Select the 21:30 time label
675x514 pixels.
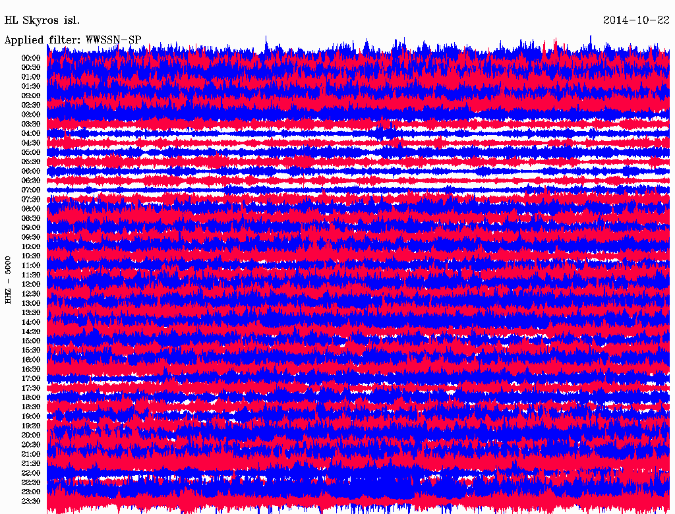tap(30, 464)
